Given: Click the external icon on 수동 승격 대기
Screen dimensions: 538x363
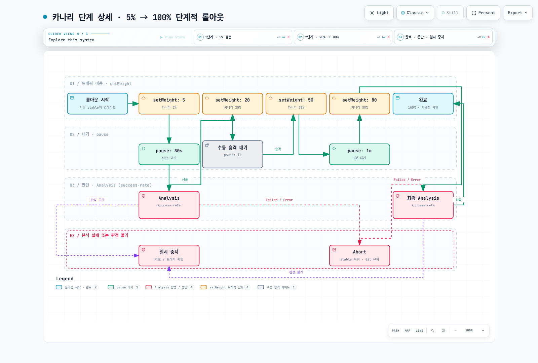Looking at the screenshot, I should [207, 145].
